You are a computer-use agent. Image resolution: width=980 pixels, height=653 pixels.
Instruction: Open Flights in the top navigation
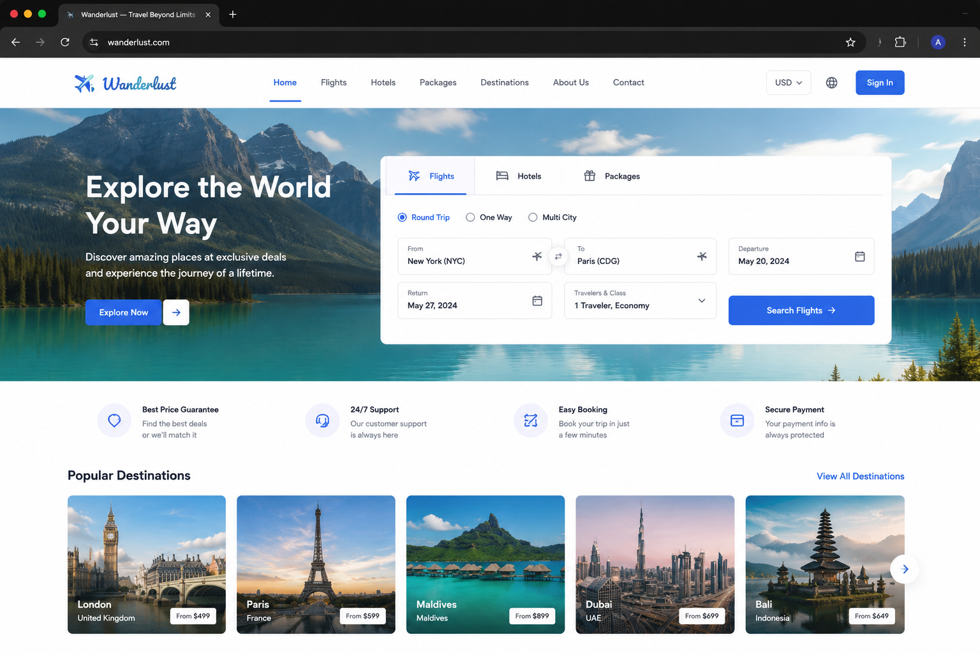point(334,82)
